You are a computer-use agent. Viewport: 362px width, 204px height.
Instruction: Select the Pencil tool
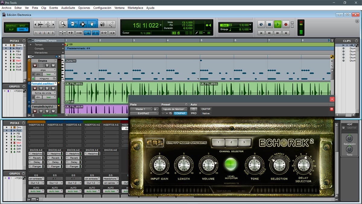(111, 24)
